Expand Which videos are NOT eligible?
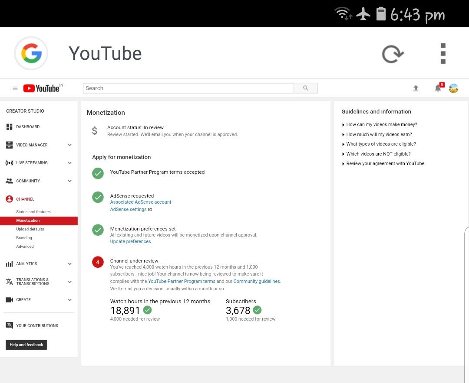 (x=376, y=154)
